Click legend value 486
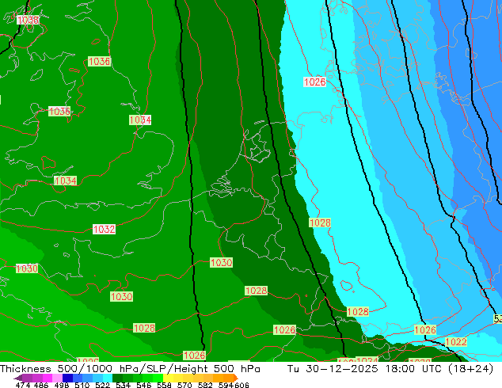Screen dimensions: 502x388 [41, 385]
